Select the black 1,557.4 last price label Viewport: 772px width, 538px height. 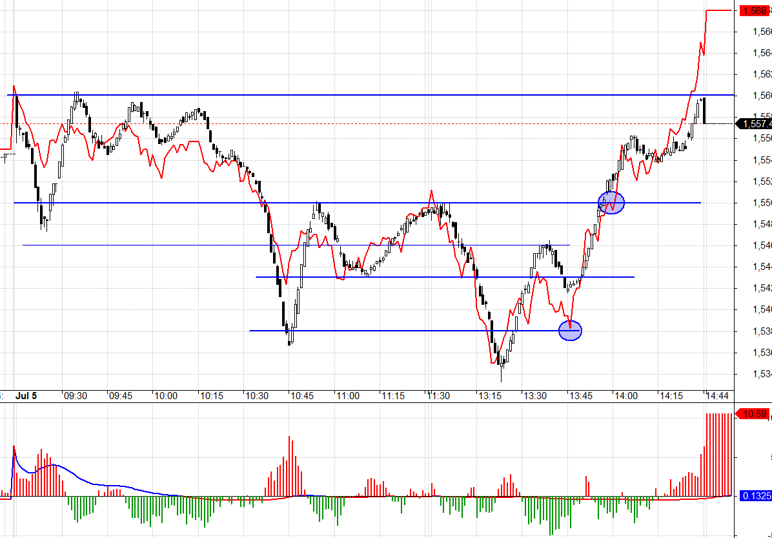pos(755,123)
